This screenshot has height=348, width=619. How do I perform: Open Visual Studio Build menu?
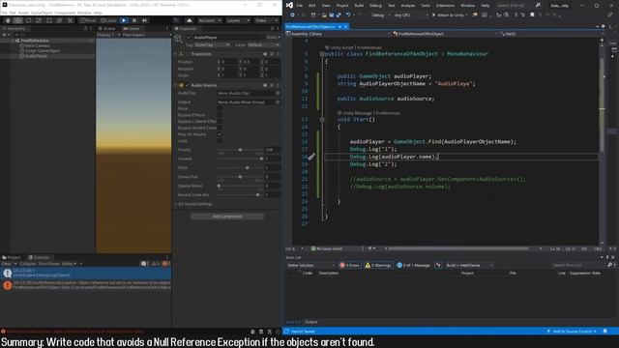pyautogui.click(x=359, y=6)
